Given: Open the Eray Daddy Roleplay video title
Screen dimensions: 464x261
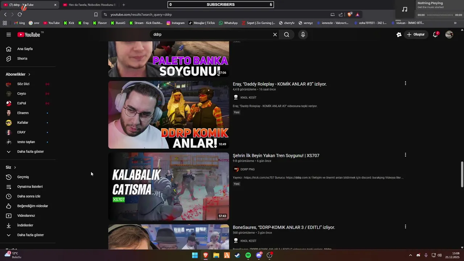Looking at the screenshot, I should coord(279,84).
